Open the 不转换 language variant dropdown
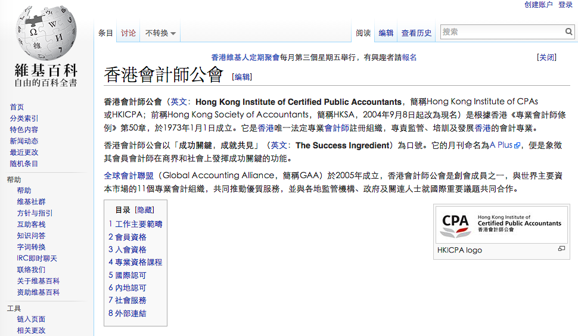This screenshot has width=578, height=336. [x=160, y=33]
